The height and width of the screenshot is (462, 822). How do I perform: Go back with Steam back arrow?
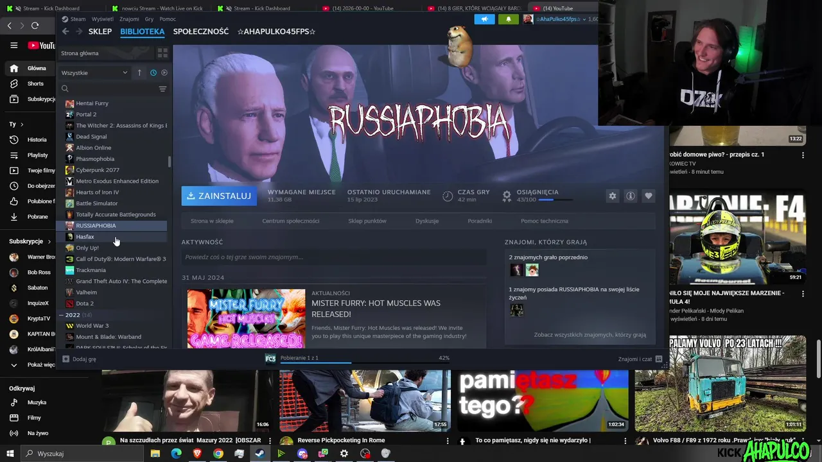66,31
